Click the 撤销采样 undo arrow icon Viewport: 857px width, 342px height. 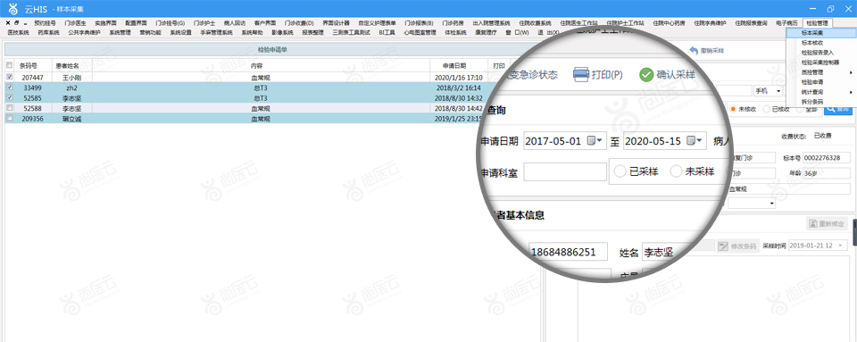coord(694,50)
